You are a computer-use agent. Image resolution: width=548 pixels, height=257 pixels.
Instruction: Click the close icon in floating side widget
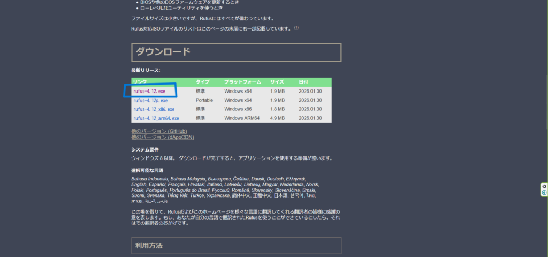(x=544, y=186)
